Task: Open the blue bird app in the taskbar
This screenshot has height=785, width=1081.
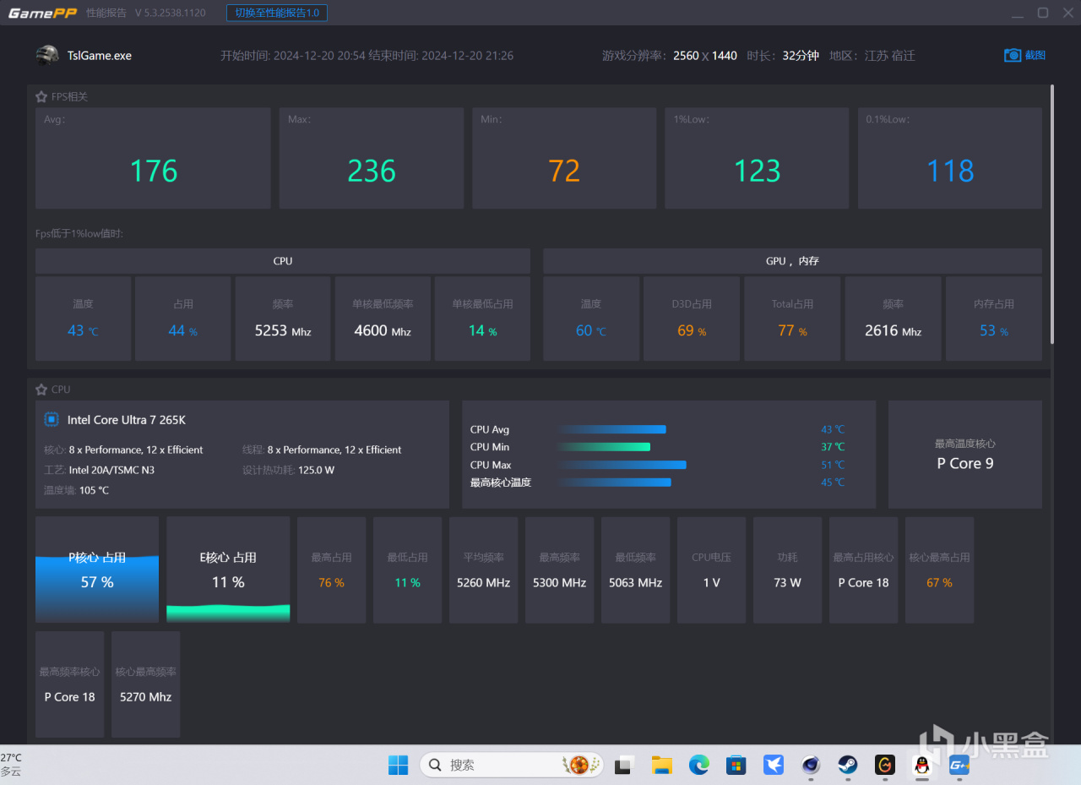Action: tap(774, 765)
